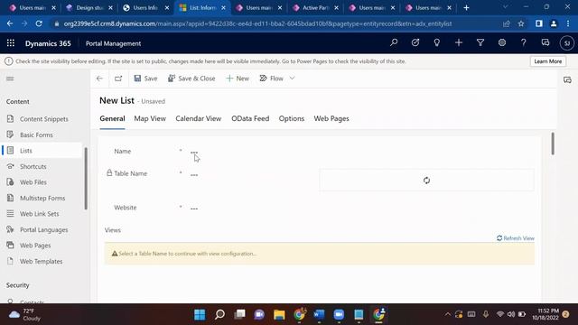The width and height of the screenshot is (578, 325).
Task: Open the taskbar clock showing 11:52 PM
Action: pyautogui.click(x=545, y=314)
